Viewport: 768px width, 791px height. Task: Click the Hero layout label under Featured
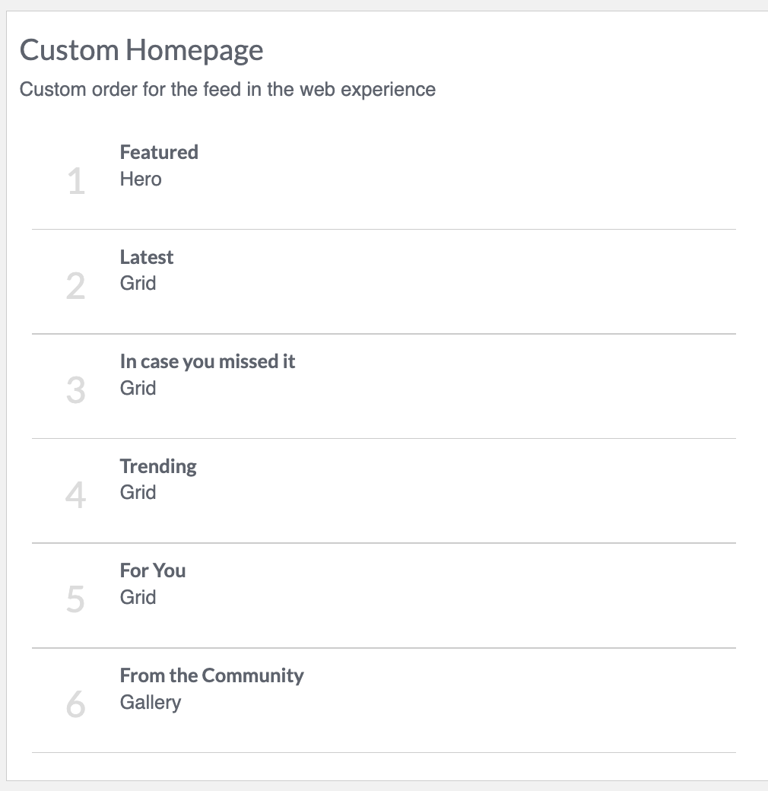pyautogui.click(x=141, y=179)
